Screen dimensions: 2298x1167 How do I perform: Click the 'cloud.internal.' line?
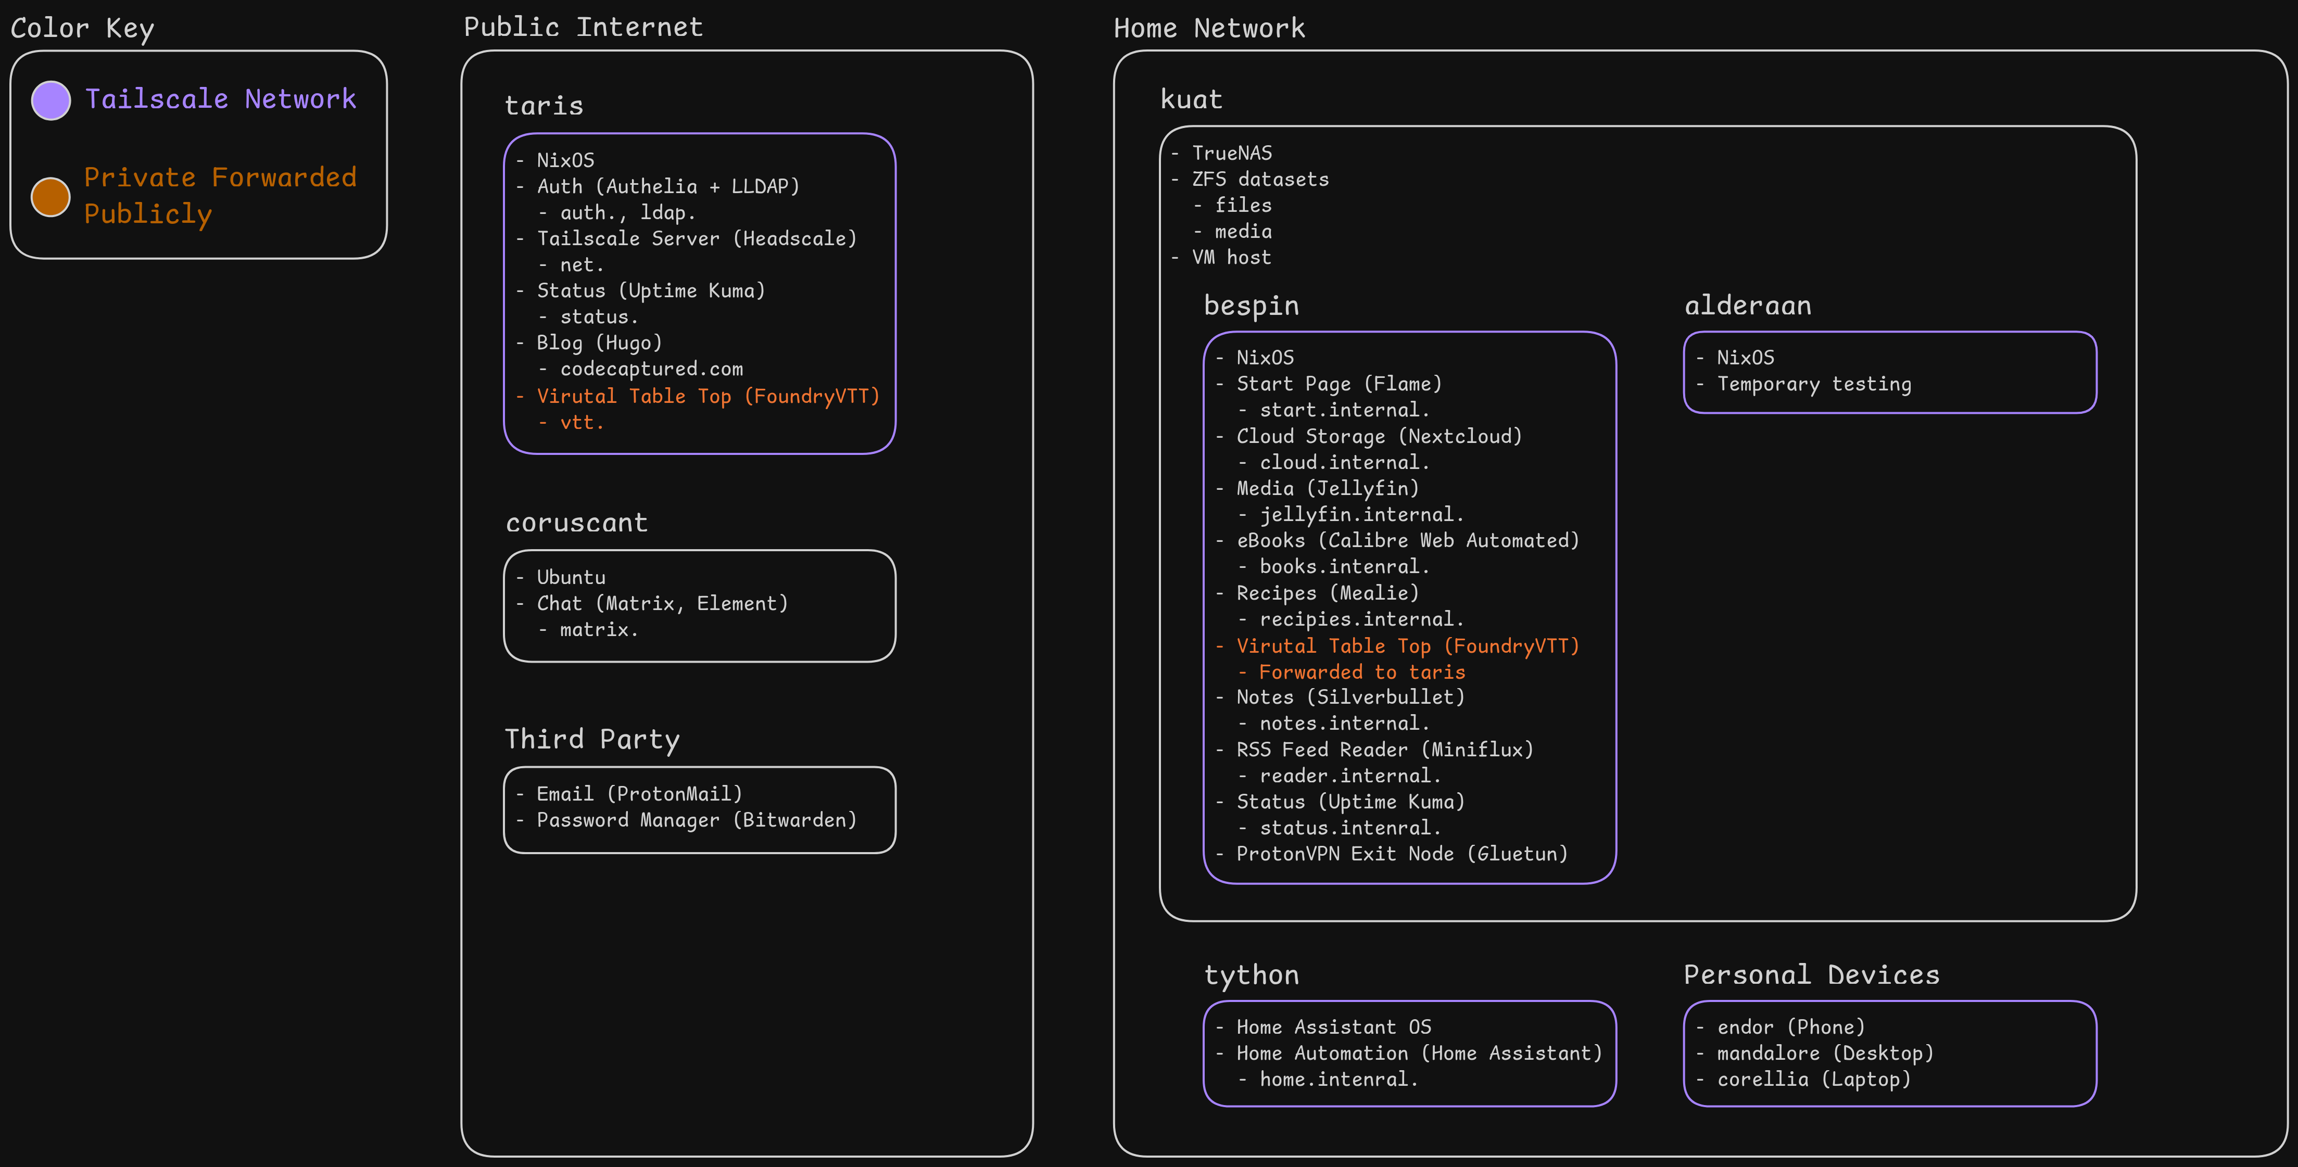click(x=1344, y=462)
